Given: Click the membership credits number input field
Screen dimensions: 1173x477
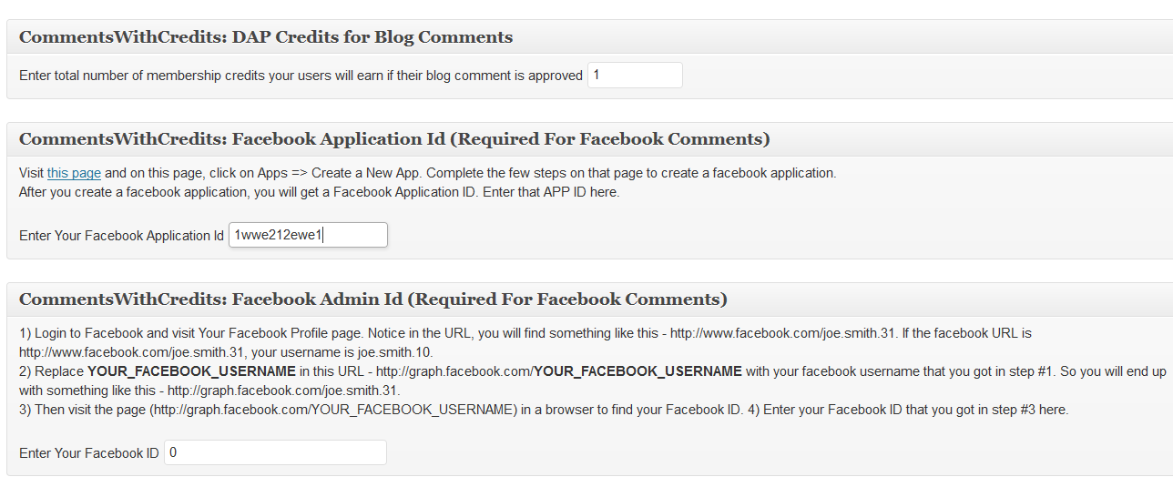Looking at the screenshot, I should [x=635, y=76].
